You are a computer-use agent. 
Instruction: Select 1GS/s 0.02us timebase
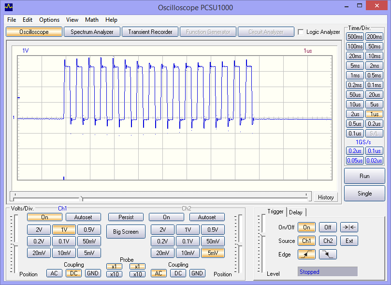click(374, 161)
